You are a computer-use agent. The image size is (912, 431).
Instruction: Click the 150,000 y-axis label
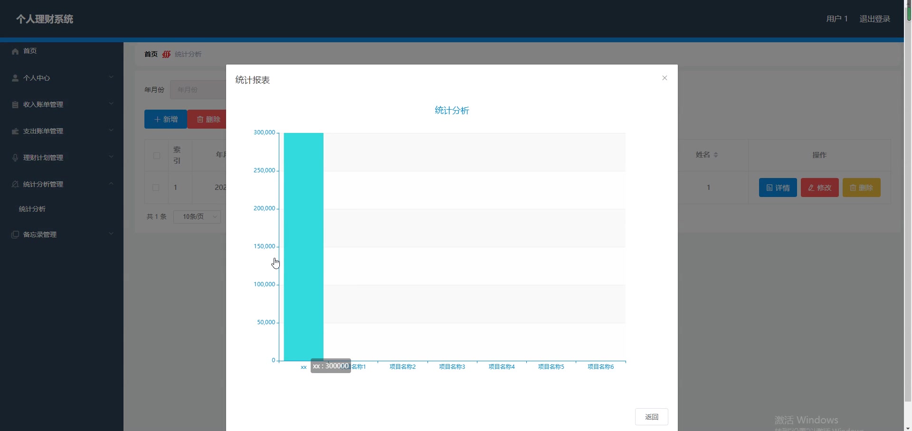[264, 246]
